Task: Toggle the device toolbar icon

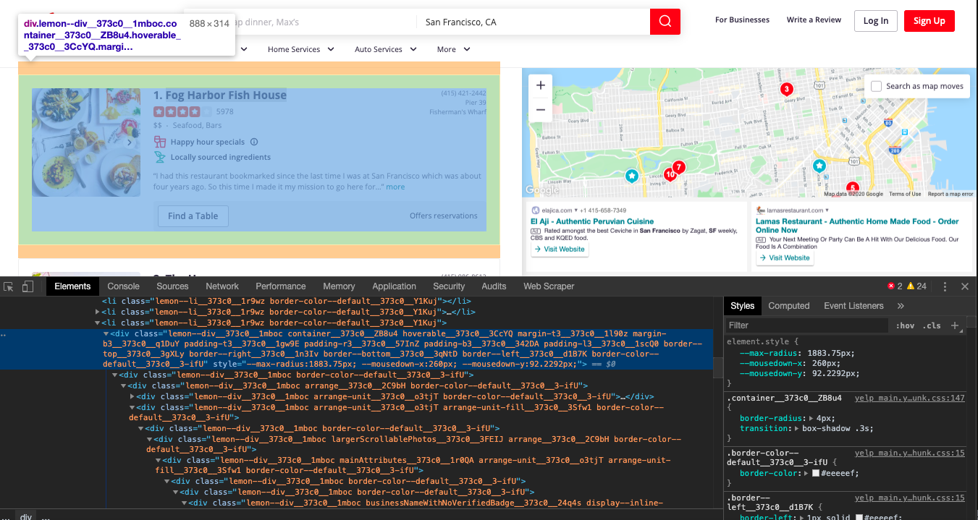Action: click(x=28, y=286)
